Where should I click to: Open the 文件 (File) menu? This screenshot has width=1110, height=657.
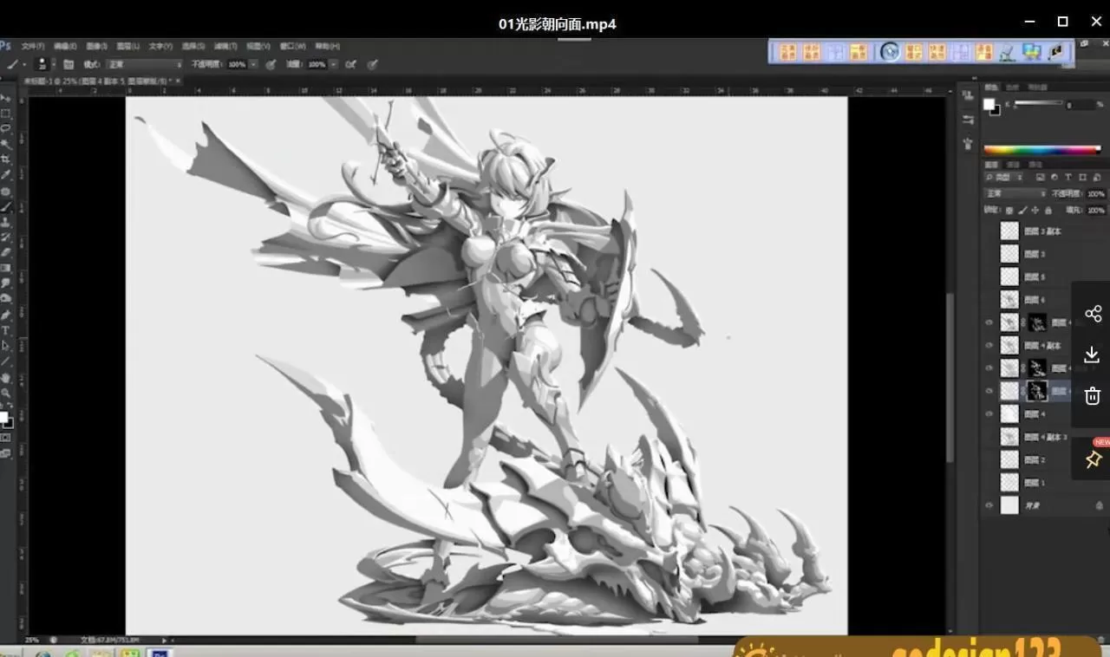tap(33, 46)
